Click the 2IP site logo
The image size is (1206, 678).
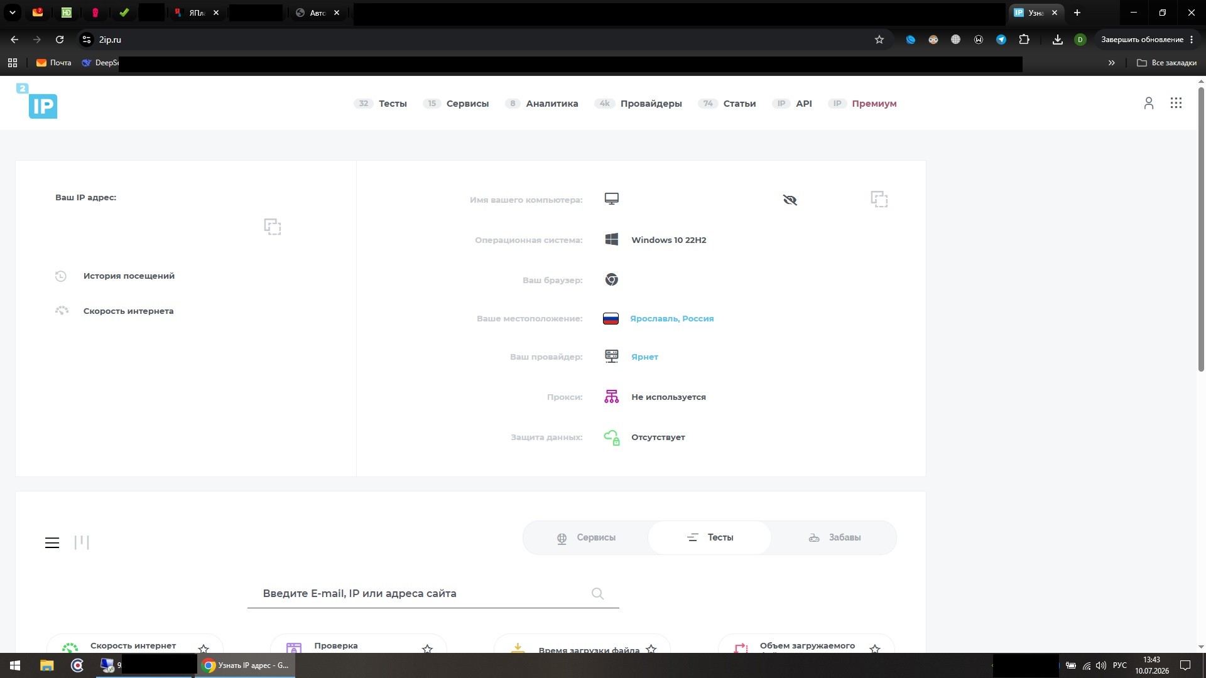[37, 100]
